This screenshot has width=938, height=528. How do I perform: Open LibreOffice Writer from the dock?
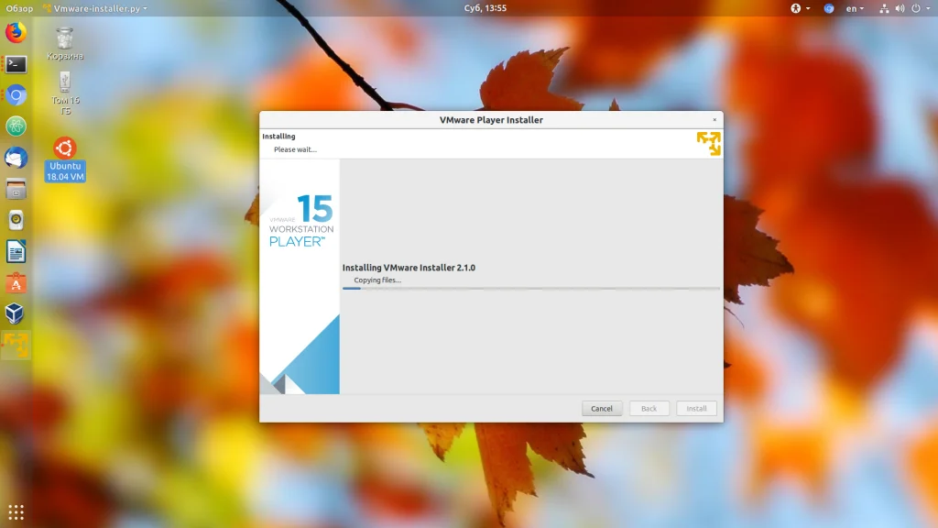[16, 251]
